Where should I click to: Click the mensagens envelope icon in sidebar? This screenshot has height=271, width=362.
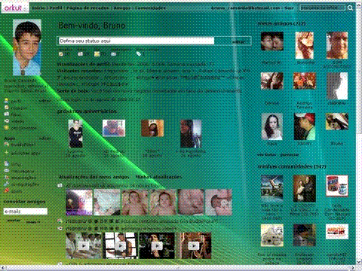coord(7,171)
